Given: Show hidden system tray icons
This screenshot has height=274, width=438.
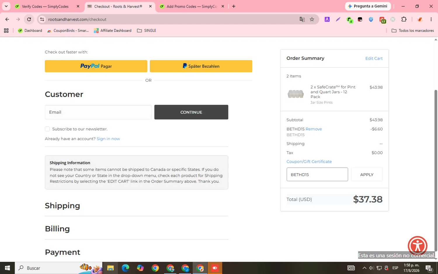Looking at the screenshot, I should click(x=364, y=268).
